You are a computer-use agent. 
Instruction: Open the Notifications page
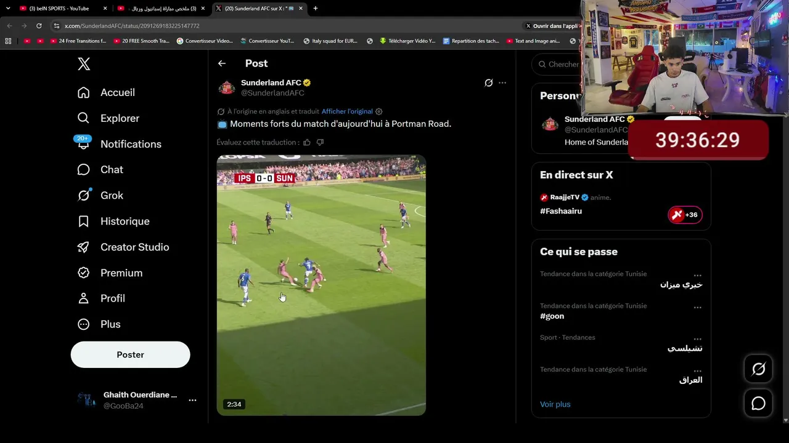click(x=119, y=144)
